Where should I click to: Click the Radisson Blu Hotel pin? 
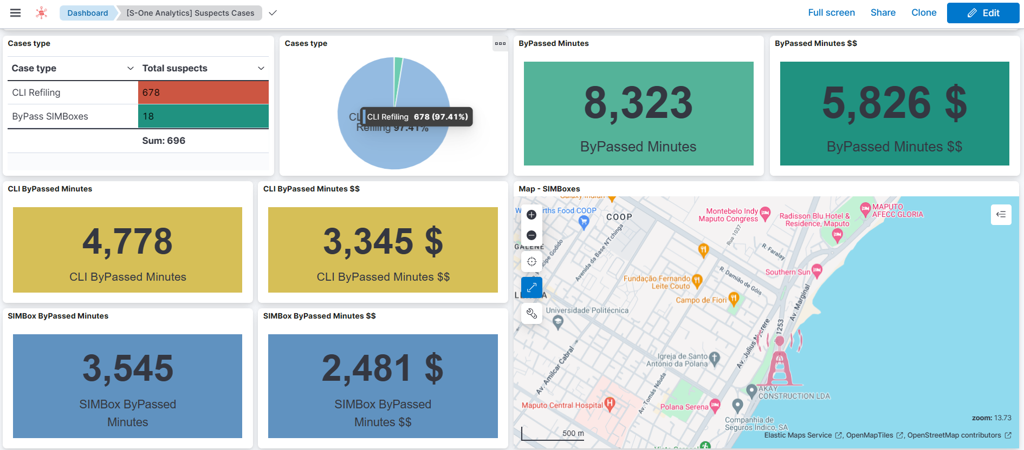837,235
